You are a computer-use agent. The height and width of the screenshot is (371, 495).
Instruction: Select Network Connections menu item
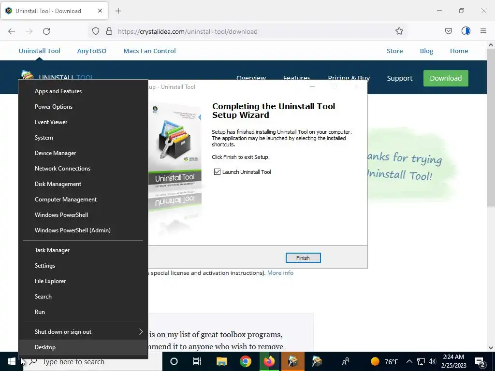tap(83, 169)
